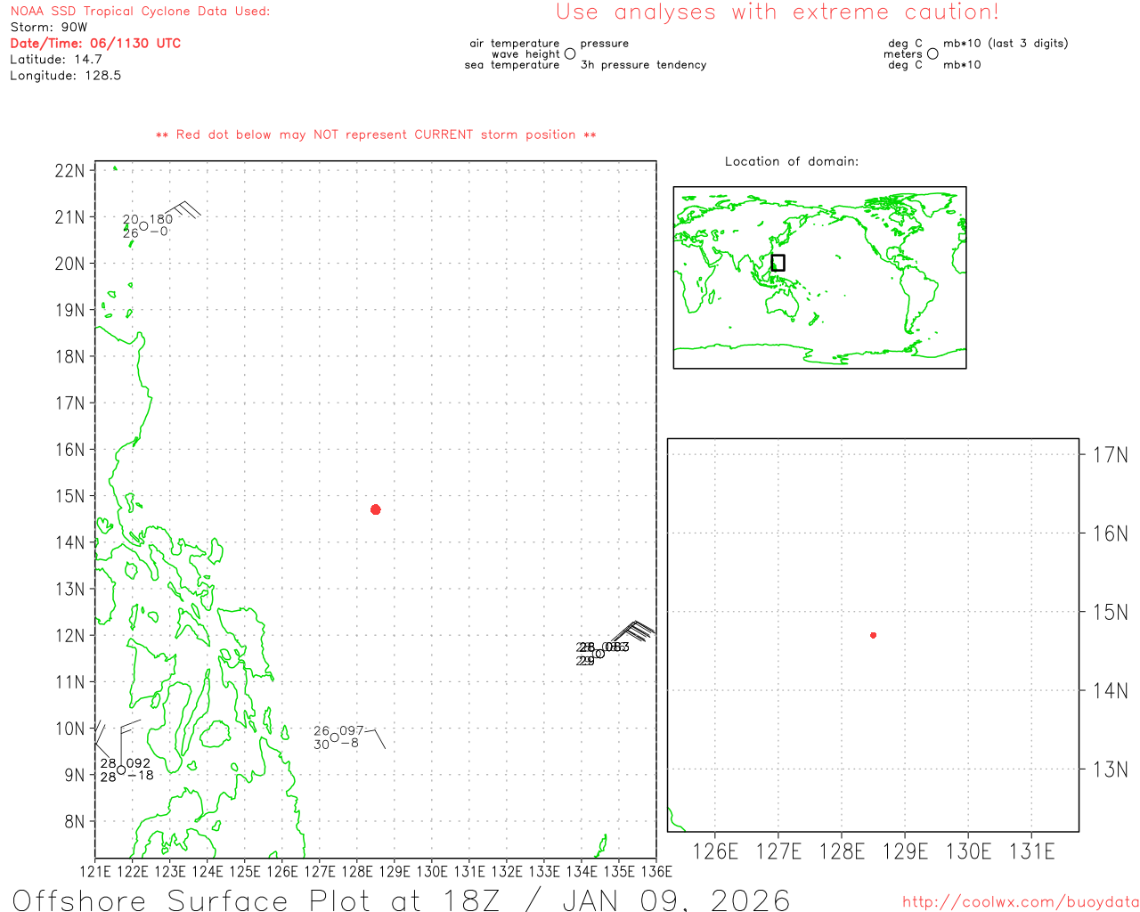Select station circle with pressure 092

[121, 770]
